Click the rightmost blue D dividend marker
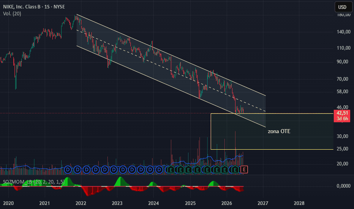The width and height of the screenshot is (354, 209). (159, 169)
